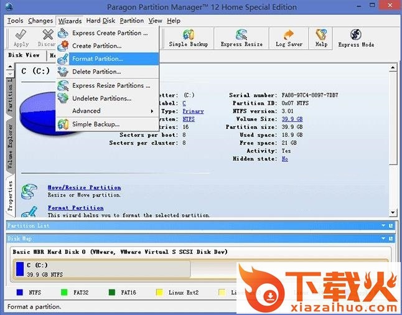Click the Partition List panel header
Image resolution: width=402 pixels, height=315 pixels.
[x=201, y=225]
